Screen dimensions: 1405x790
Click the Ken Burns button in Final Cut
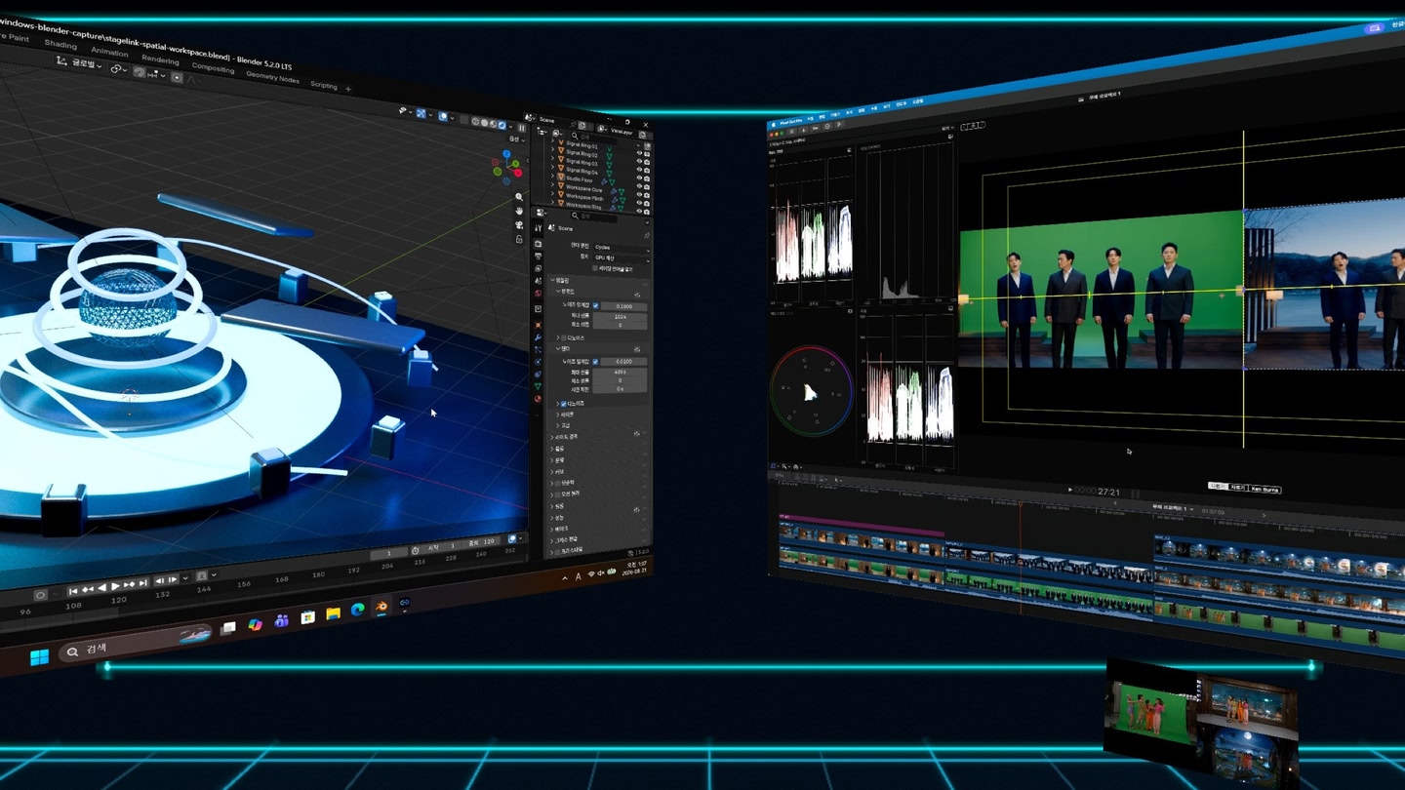pyautogui.click(x=1264, y=489)
